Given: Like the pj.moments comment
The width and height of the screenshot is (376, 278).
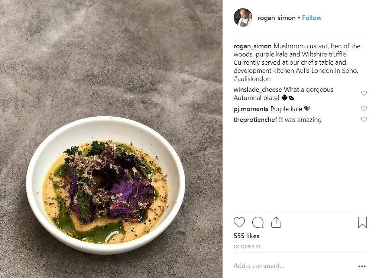Looking at the screenshot, I should pyautogui.click(x=364, y=109).
